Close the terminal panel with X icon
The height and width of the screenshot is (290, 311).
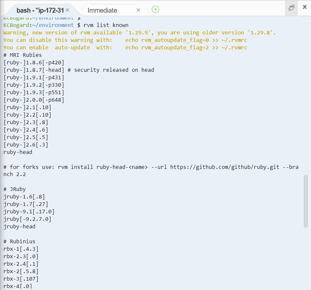(x=305, y=7)
